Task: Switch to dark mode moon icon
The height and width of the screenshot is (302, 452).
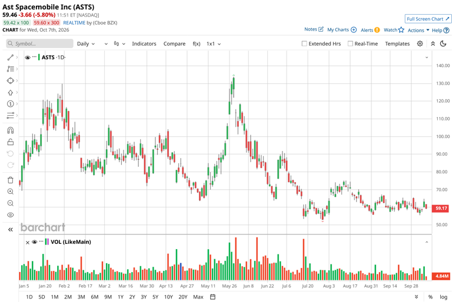Action: 443,43
